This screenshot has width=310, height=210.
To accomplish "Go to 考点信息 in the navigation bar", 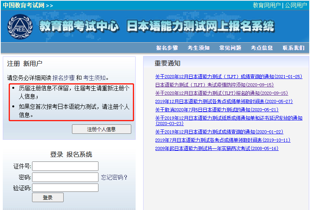I will [x=262, y=48].
